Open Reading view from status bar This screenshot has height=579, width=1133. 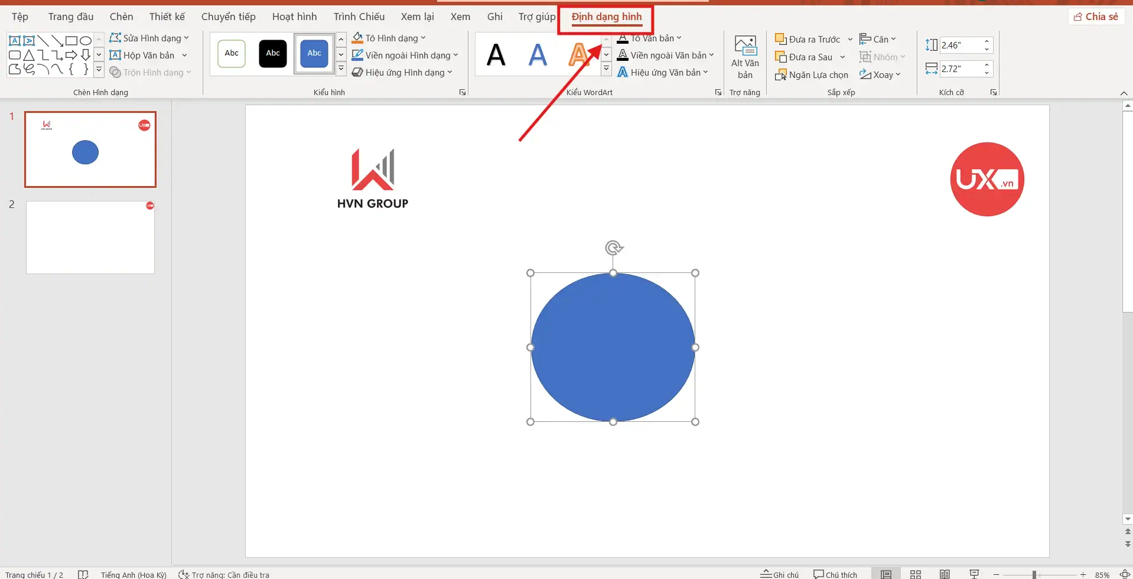pyautogui.click(x=945, y=574)
